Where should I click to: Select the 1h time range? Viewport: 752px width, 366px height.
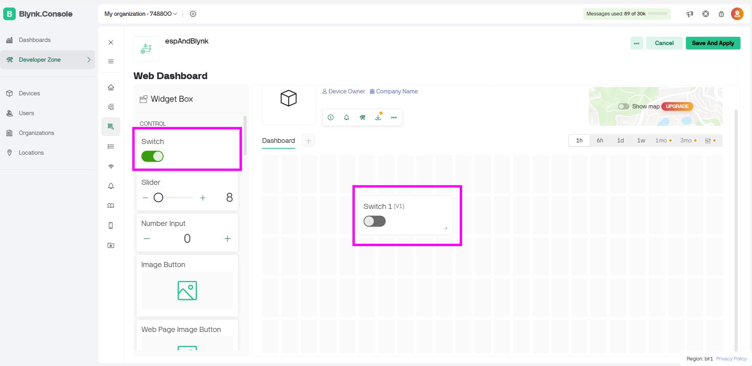click(579, 140)
